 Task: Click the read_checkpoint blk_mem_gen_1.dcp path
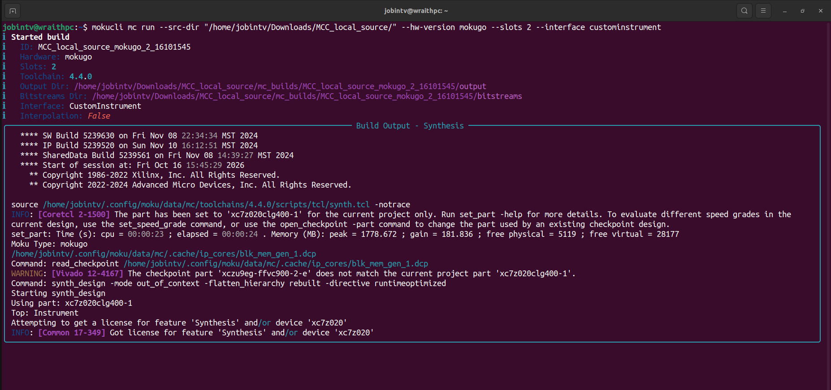276,264
